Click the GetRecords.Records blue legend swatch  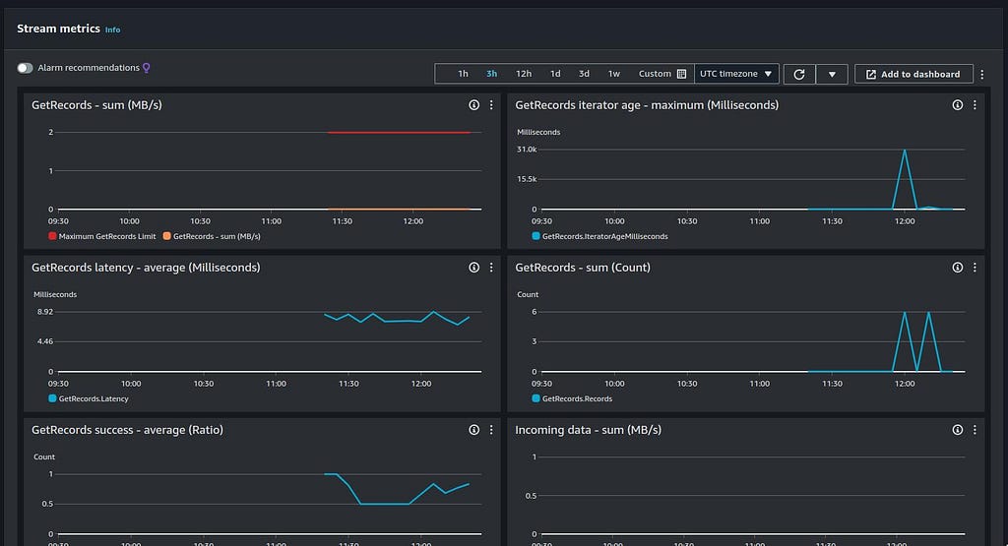click(535, 398)
